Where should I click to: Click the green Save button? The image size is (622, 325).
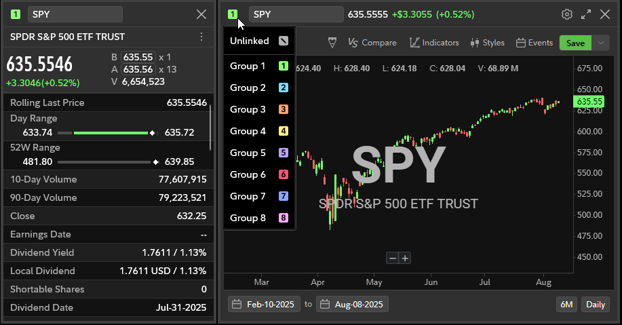pyautogui.click(x=575, y=43)
